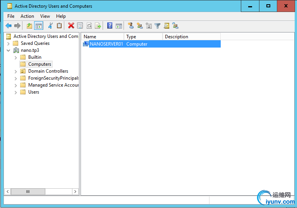Click the tree pane horizontal scrollbar thumb

coord(28,191)
